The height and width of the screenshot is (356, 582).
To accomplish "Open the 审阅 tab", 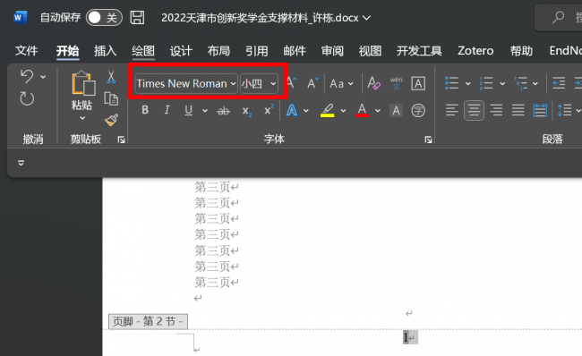I will 332,50.
